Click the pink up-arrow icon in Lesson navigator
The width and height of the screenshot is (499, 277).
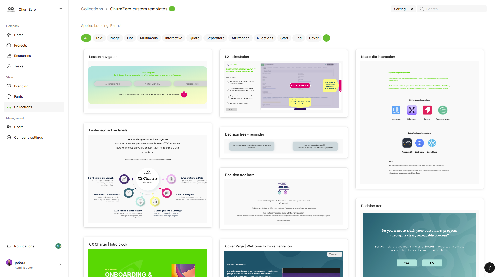[x=184, y=94]
